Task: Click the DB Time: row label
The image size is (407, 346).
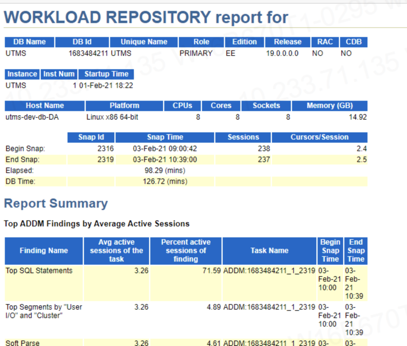Action: (x=20, y=181)
